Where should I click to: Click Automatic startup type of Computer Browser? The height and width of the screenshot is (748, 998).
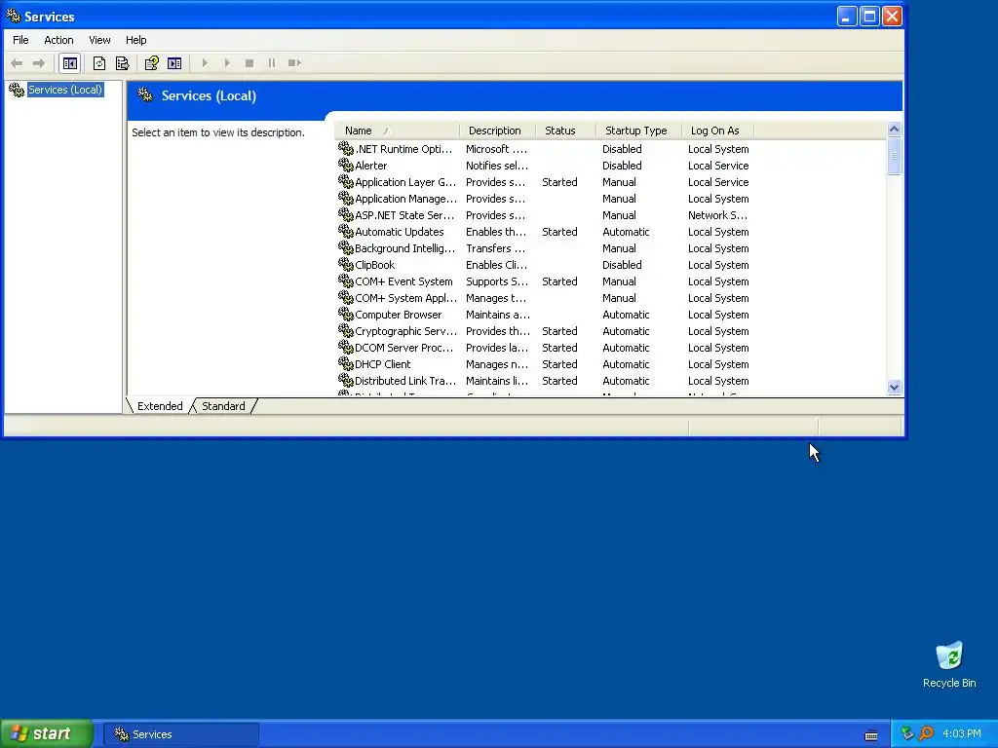point(626,315)
